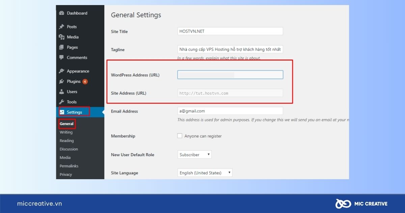
Task: Click the New User Default Role label
Action: [x=133, y=155]
